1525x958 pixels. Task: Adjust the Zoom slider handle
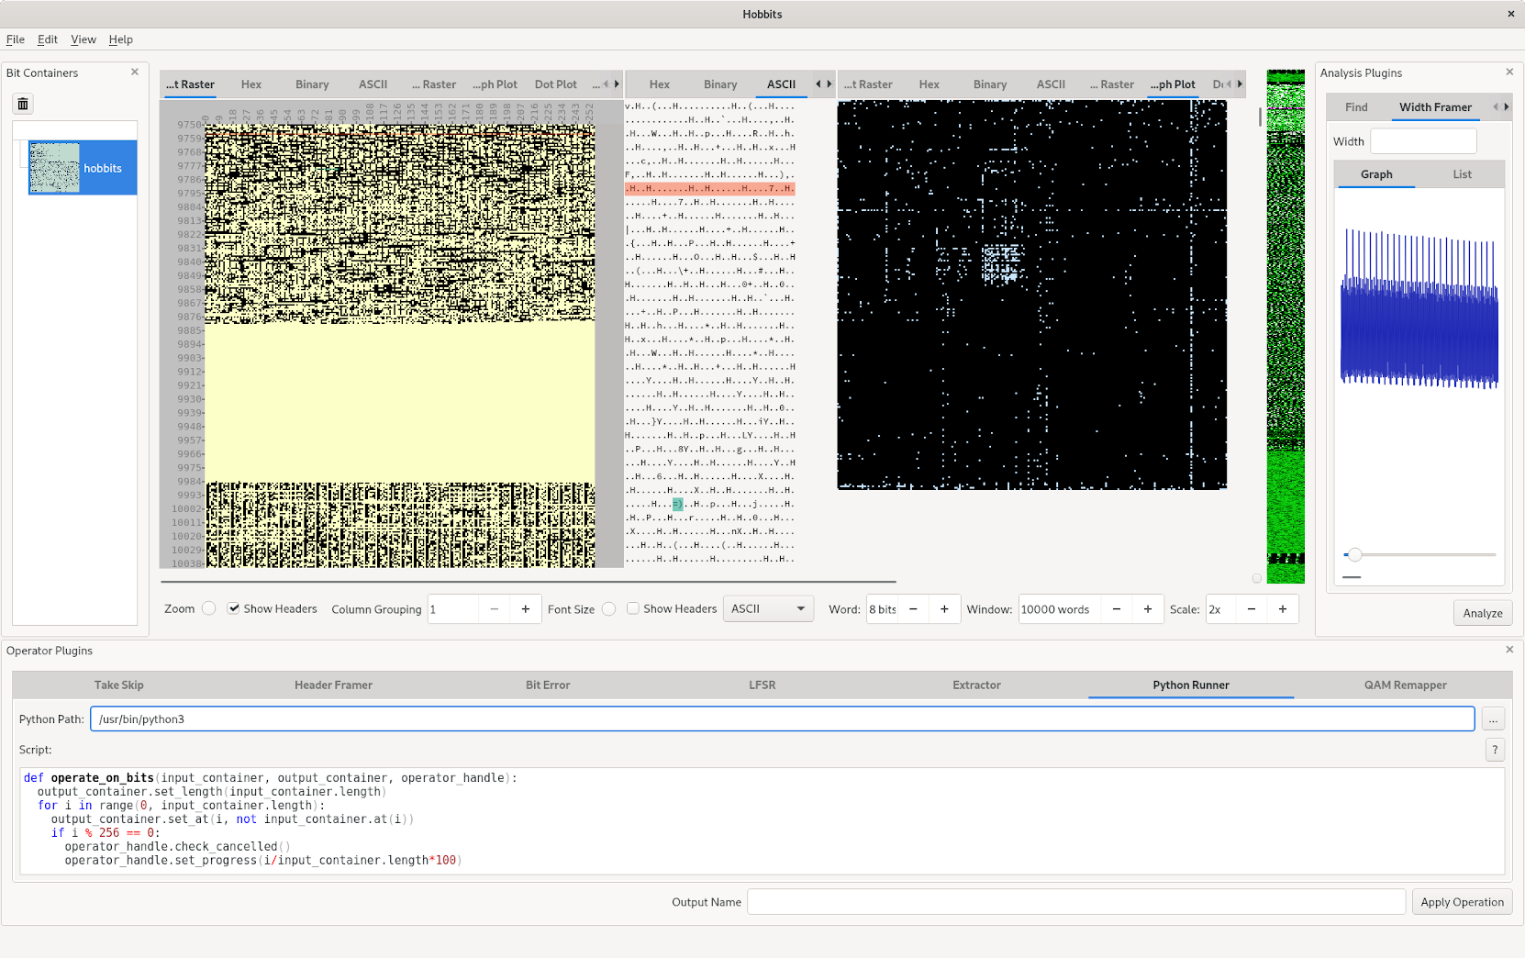point(209,608)
